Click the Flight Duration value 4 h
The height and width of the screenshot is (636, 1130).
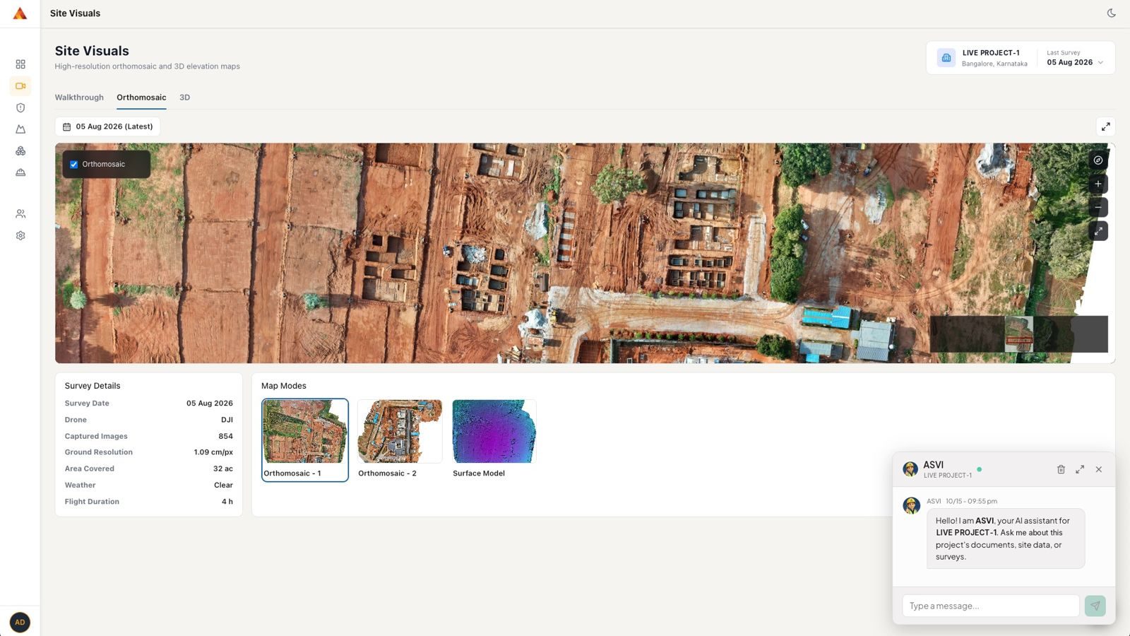pos(227,502)
